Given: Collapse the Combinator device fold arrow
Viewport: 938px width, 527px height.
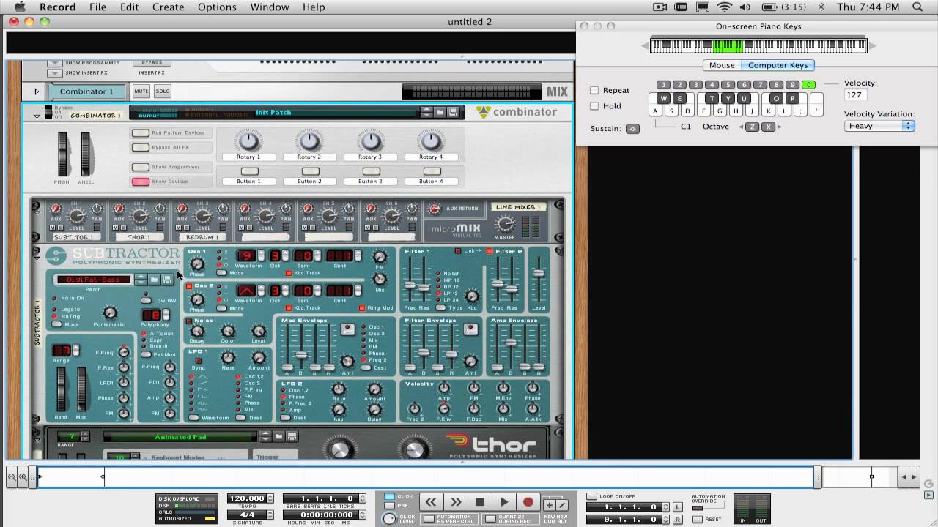Looking at the screenshot, I should pos(37,116).
